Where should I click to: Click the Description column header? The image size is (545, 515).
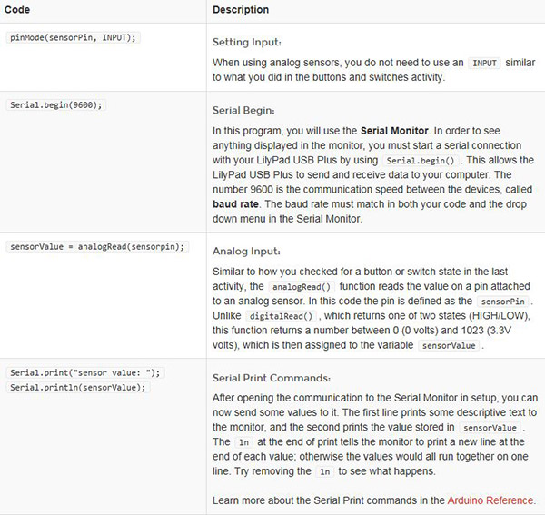pos(240,10)
